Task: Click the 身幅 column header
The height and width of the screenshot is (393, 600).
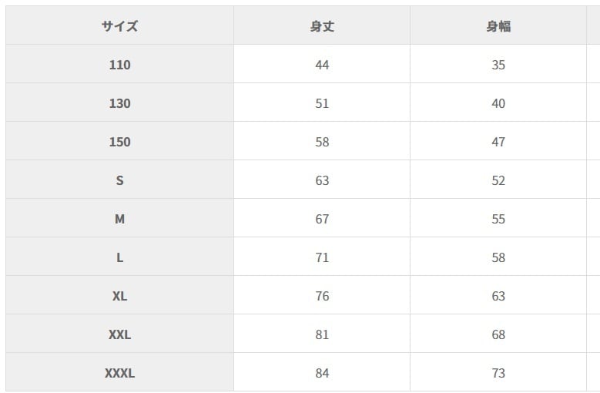Action: click(498, 26)
